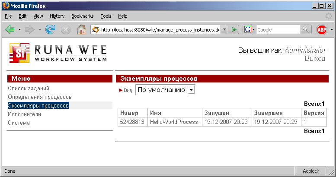Click the site favicon in address bar
336x177 pixels.
(x=96, y=29)
